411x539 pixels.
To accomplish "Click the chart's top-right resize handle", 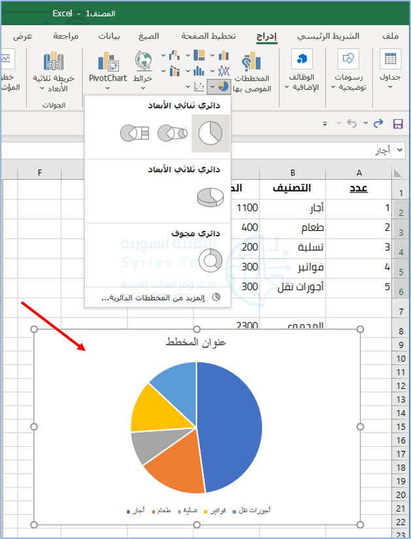I will click(x=360, y=329).
